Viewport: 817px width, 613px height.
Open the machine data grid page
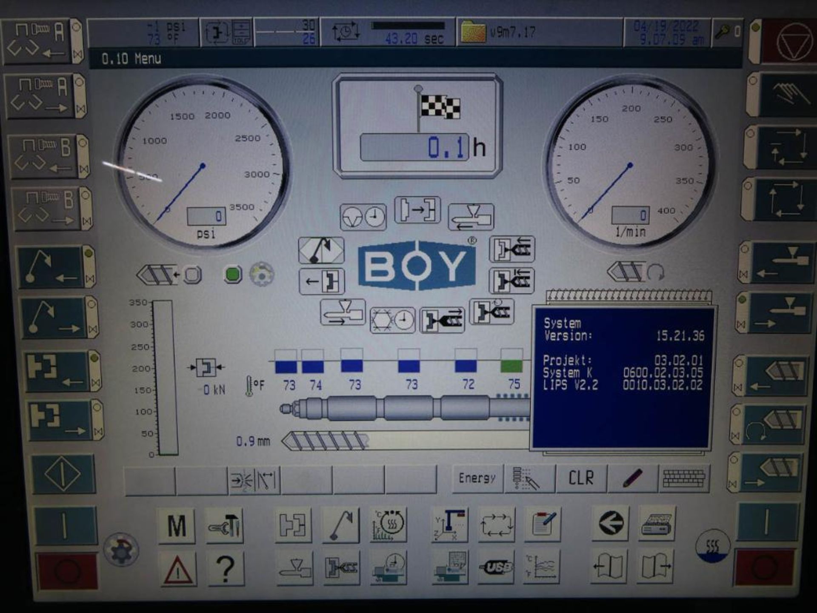pos(450,567)
